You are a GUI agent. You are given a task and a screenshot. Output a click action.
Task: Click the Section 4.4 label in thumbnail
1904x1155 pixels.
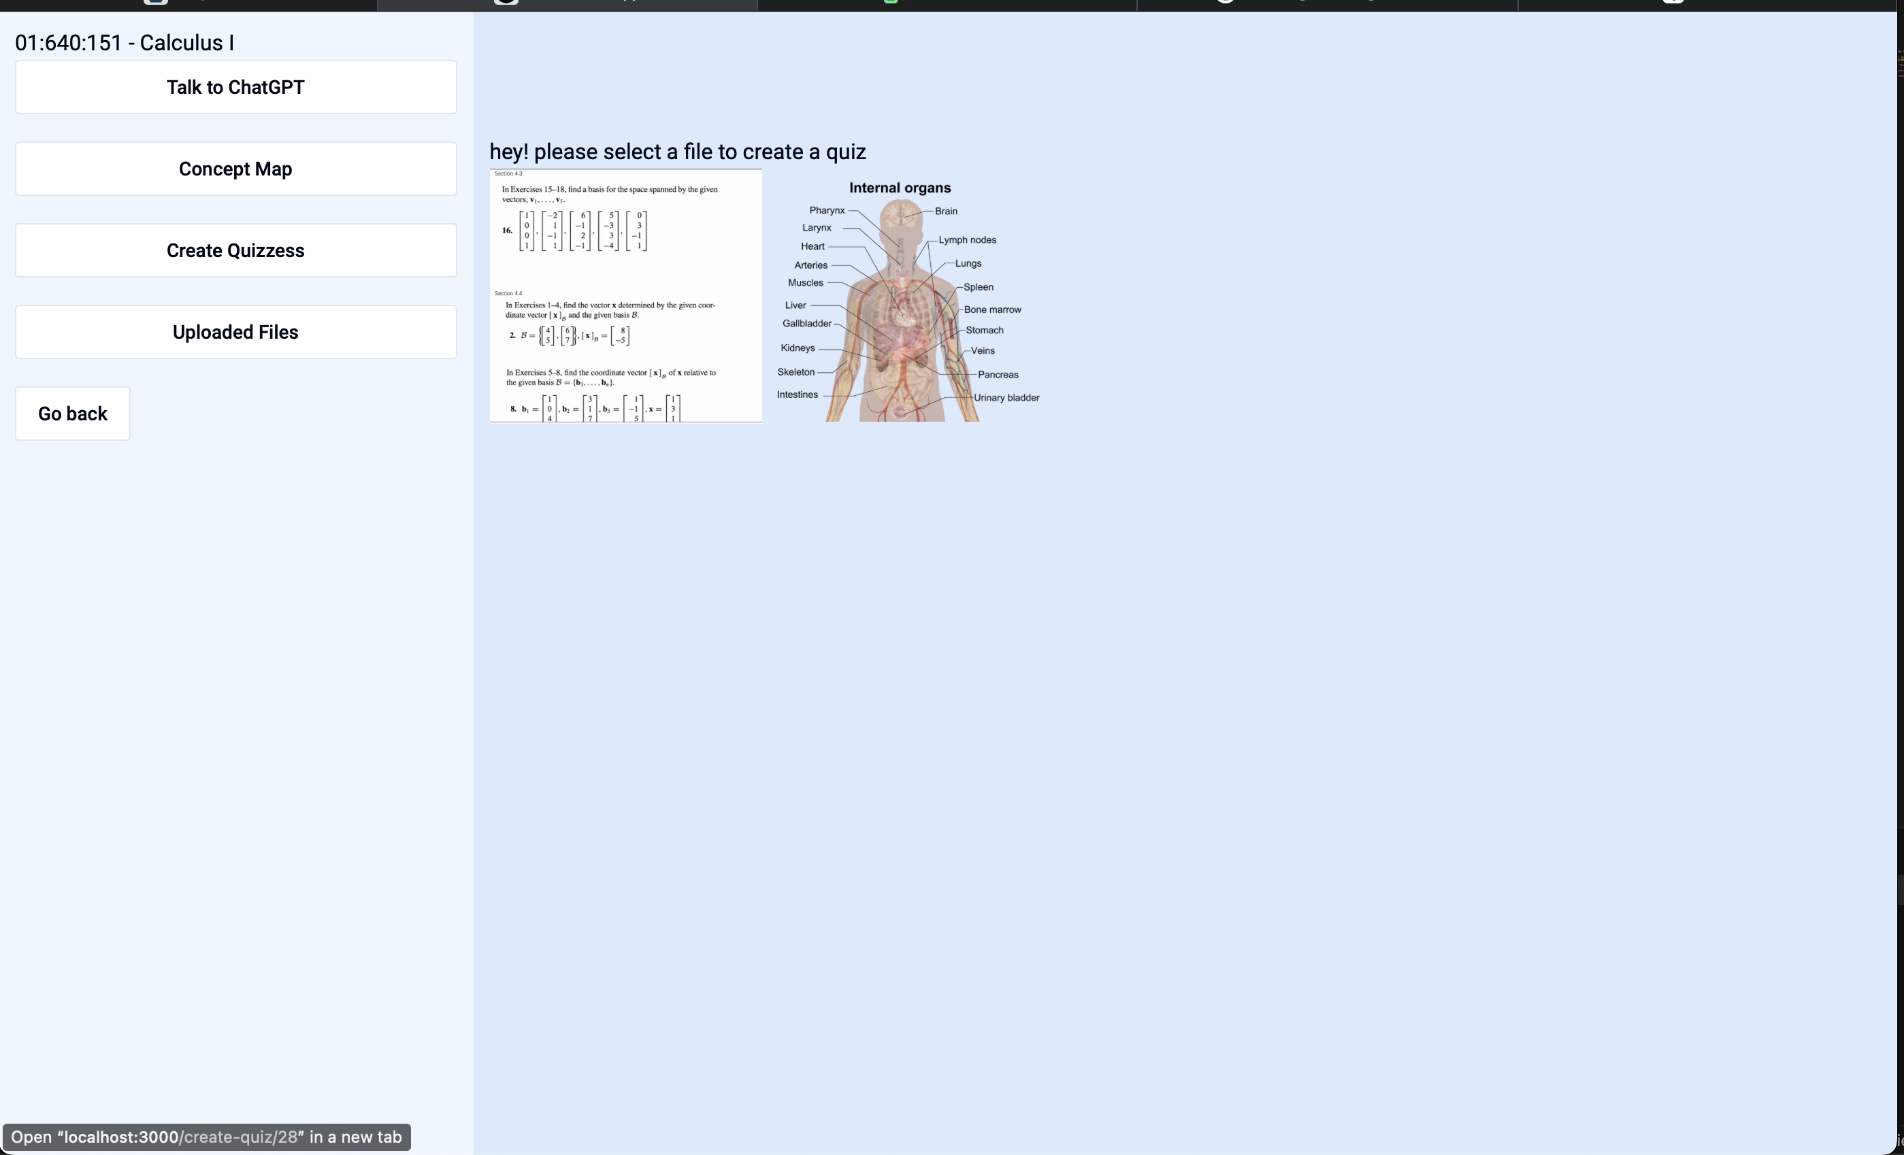pos(508,294)
